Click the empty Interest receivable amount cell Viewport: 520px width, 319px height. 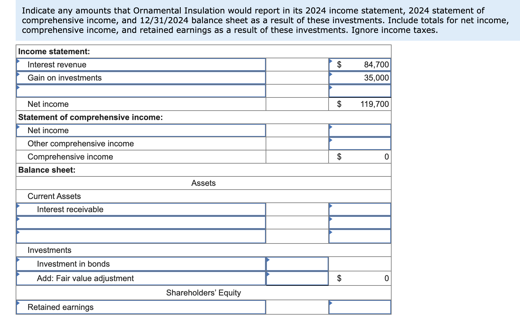[x=360, y=209]
